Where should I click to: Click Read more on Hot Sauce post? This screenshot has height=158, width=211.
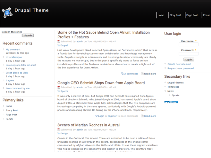pyautogui.click(x=150, y=74)
